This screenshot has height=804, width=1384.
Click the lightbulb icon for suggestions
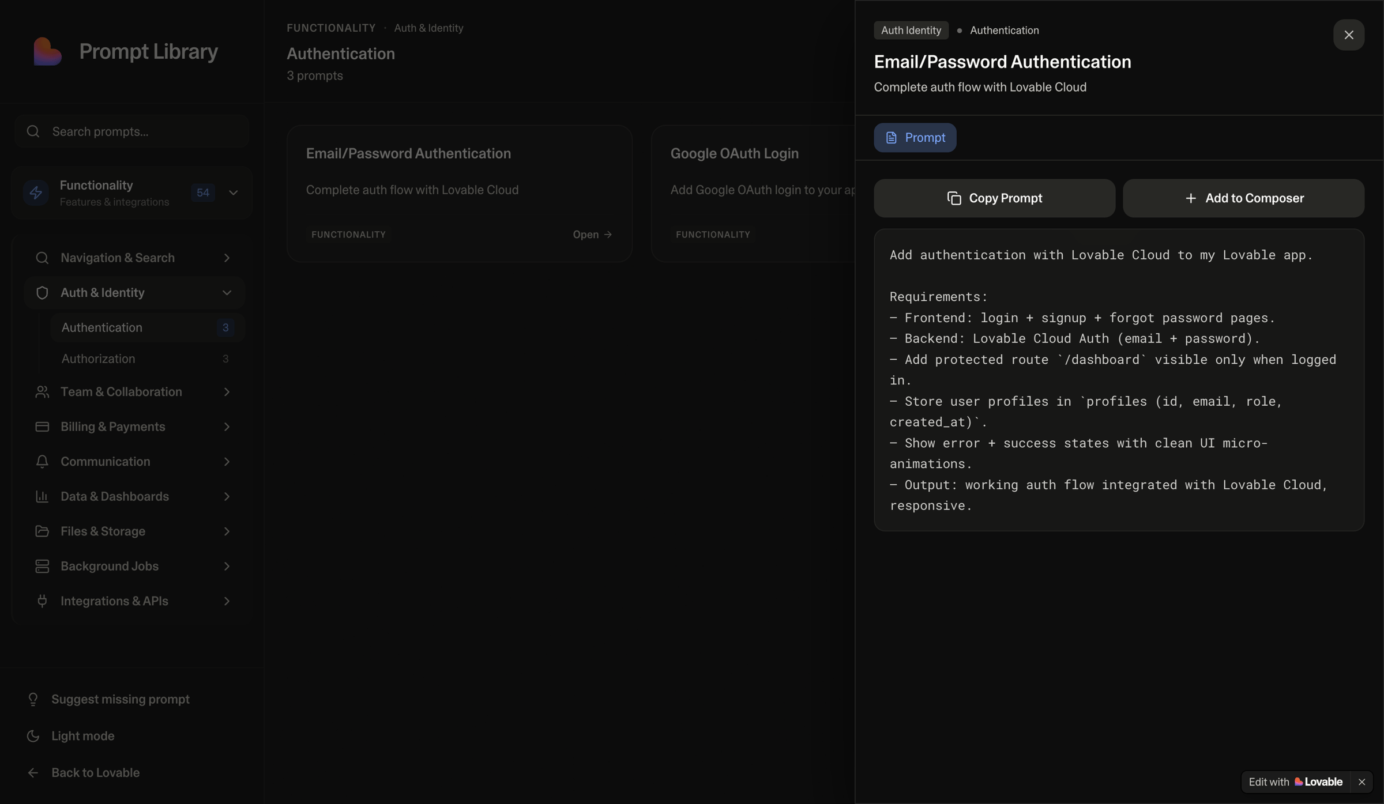click(33, 699)
